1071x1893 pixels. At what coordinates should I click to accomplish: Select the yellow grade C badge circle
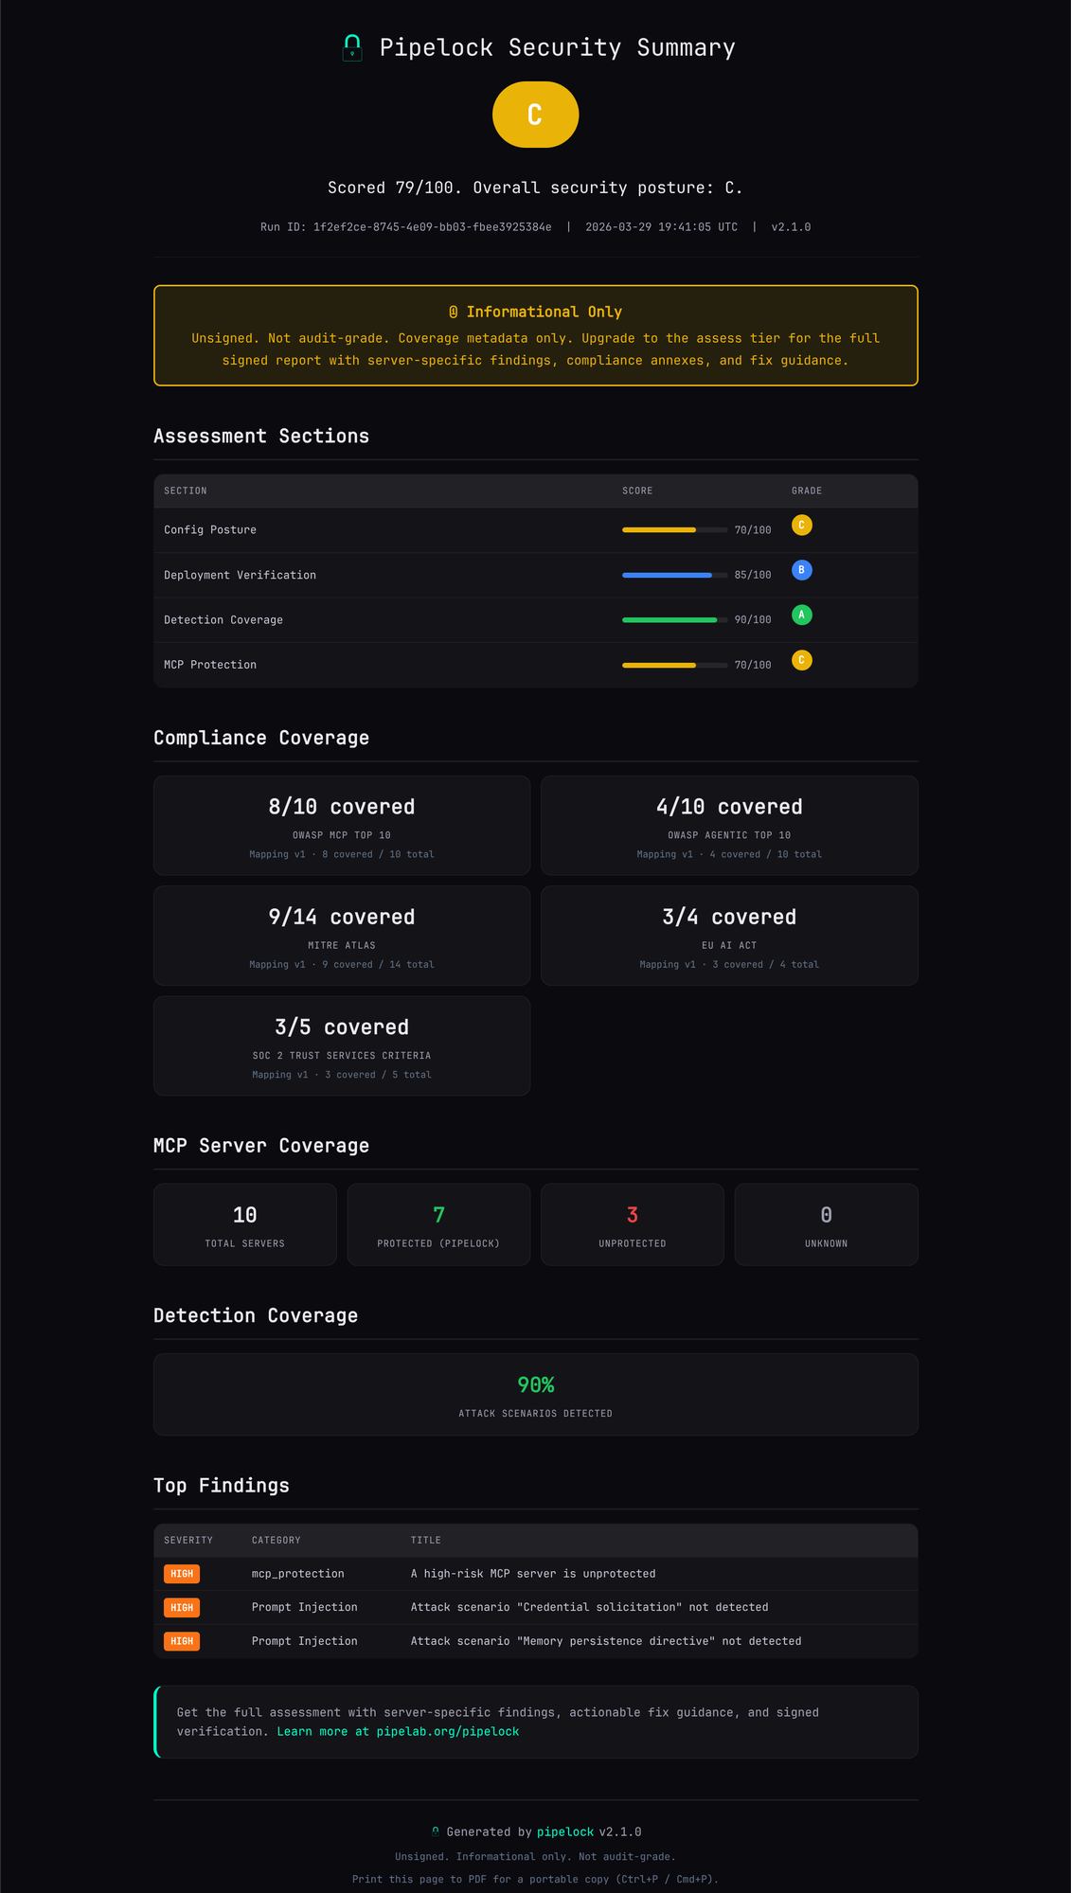click(x=535, y=114)
